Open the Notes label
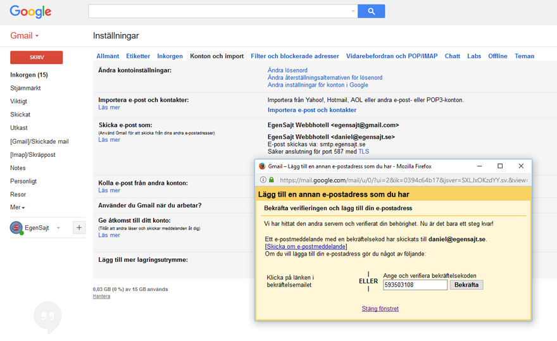557x341 pixels. click(18, 168)
